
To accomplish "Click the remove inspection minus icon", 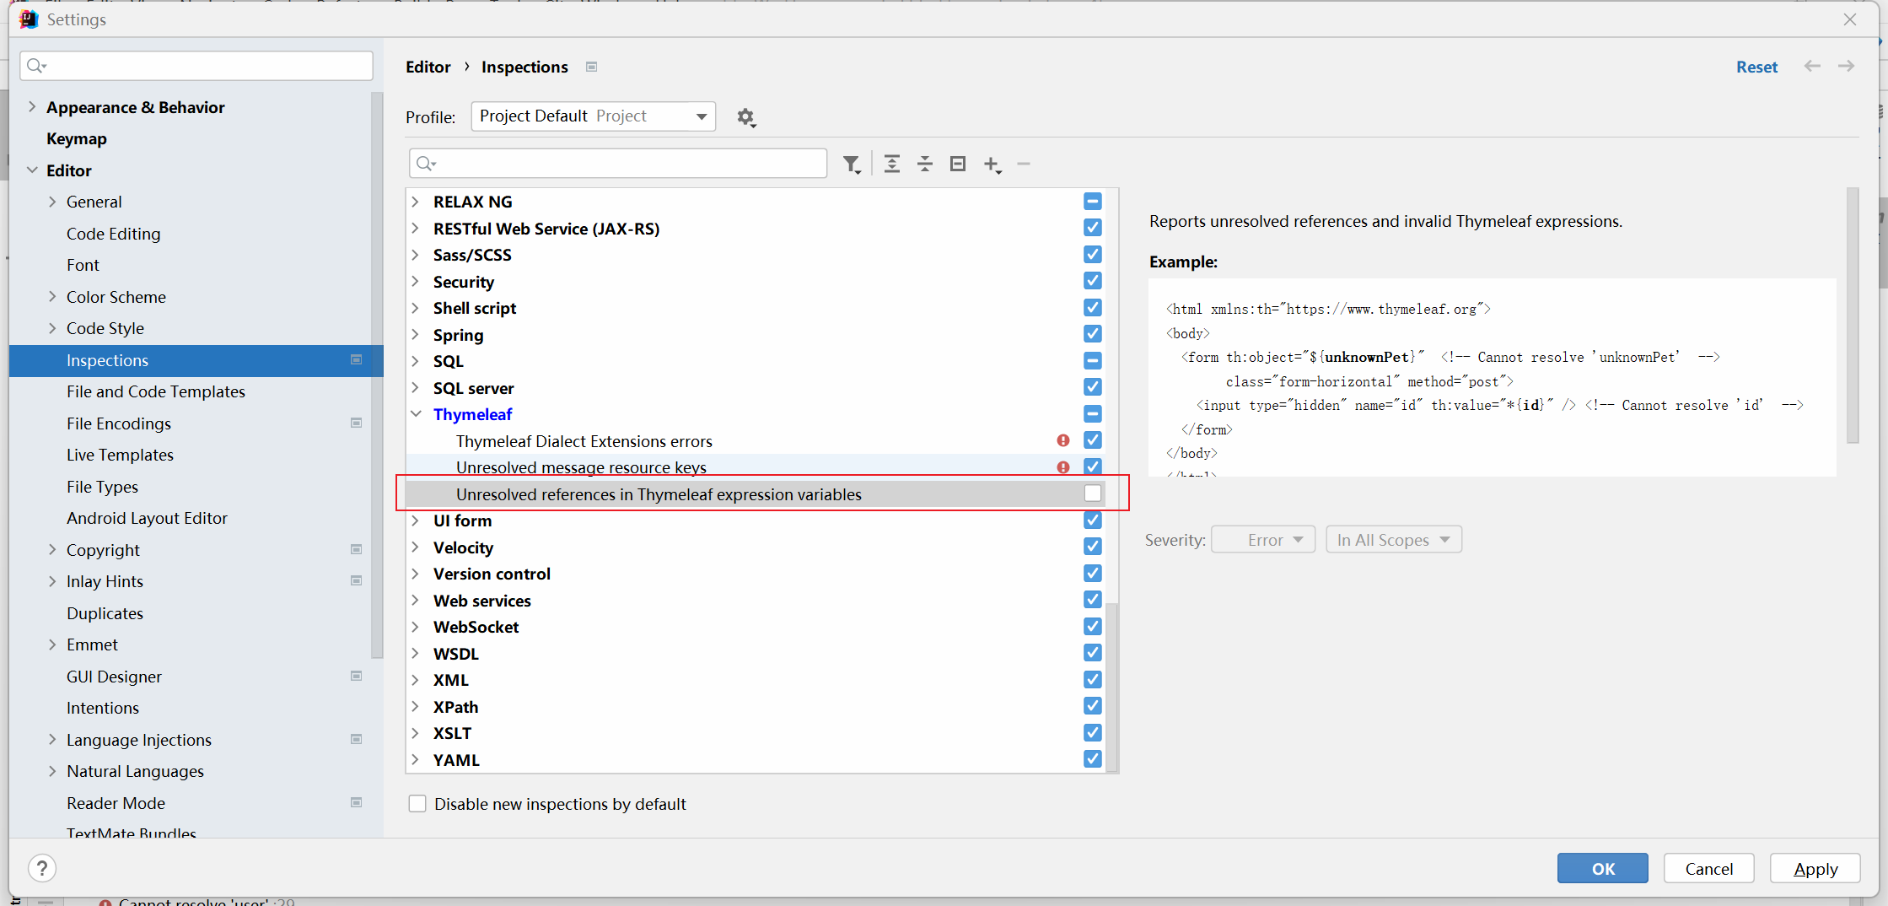I will pyautogui.click(x=1024, y=164).
